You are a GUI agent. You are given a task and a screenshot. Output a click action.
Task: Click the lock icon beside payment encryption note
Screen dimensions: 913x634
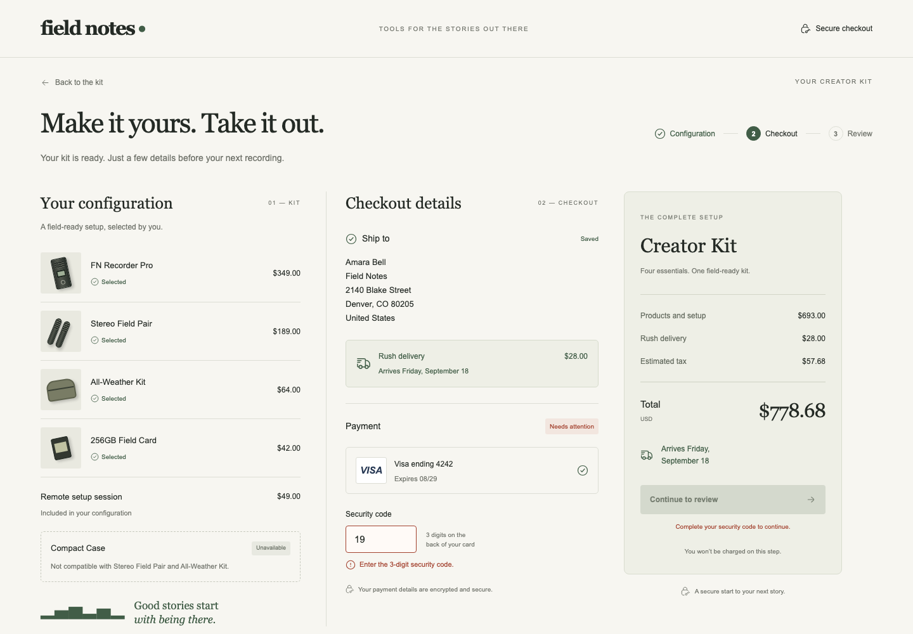[x=349, y=590]
